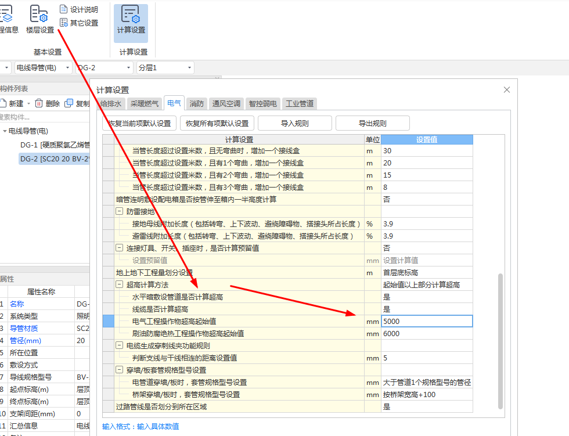Click 起始值以上部分计算超高 value cell
569x436 pixels.
point(427,284)
